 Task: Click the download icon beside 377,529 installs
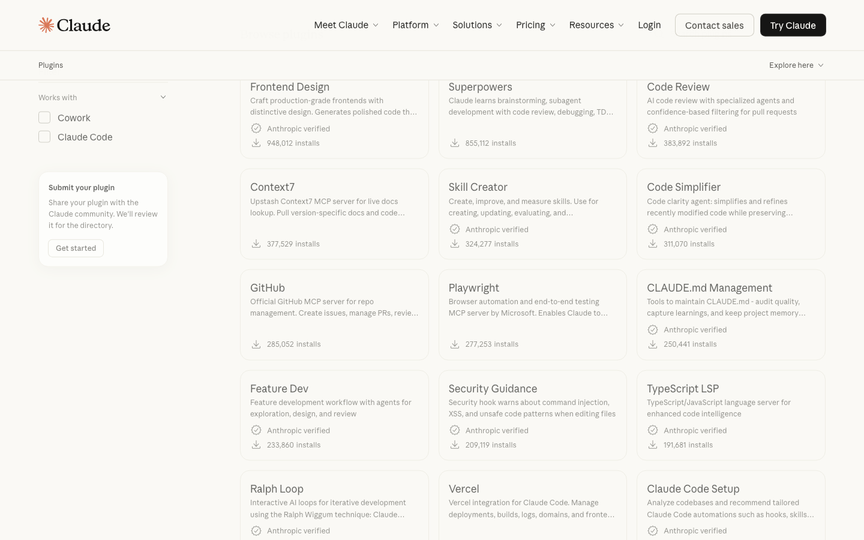256,244
